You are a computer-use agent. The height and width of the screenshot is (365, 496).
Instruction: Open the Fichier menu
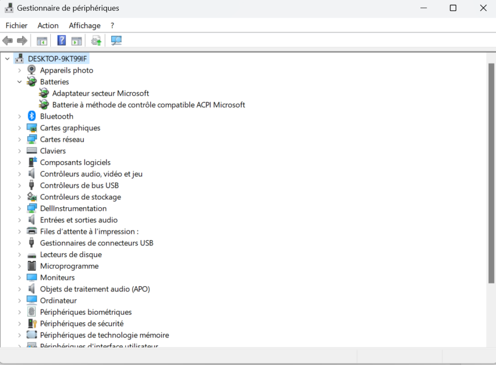click(x=16, y=26)
